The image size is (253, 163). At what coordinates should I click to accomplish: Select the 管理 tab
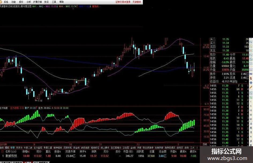click(12, 148)
